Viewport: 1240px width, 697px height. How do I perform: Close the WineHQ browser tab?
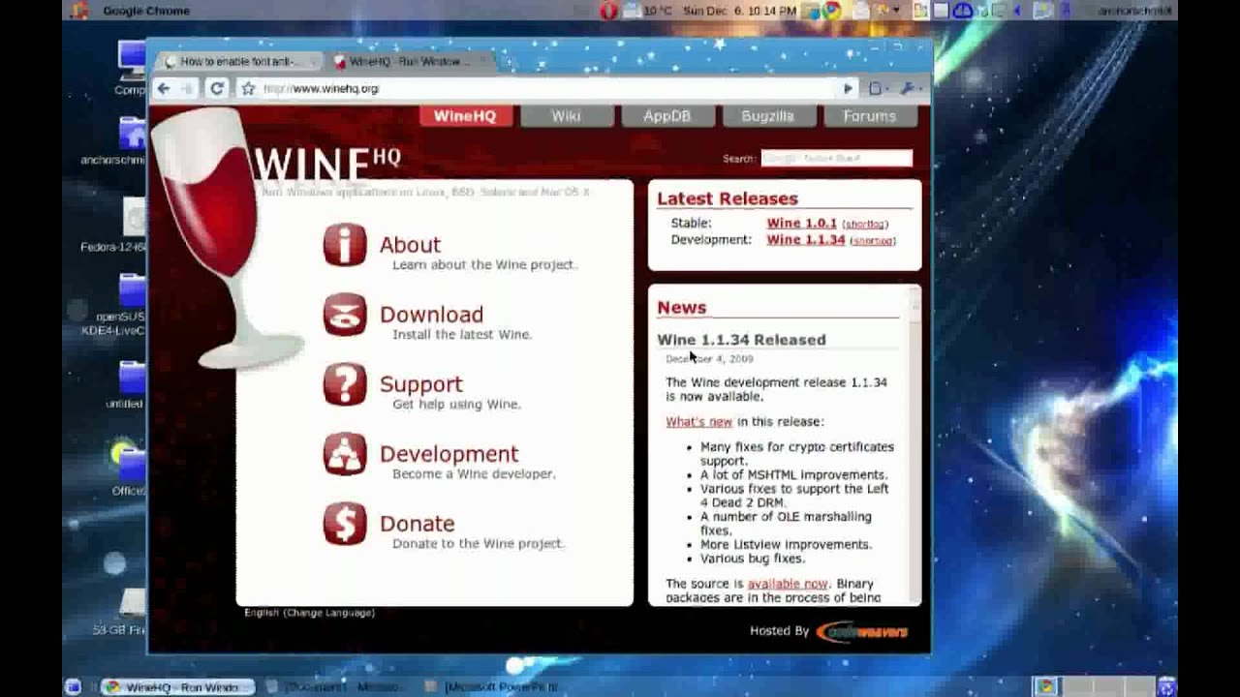pyautogui.click(x=483, y=62)
